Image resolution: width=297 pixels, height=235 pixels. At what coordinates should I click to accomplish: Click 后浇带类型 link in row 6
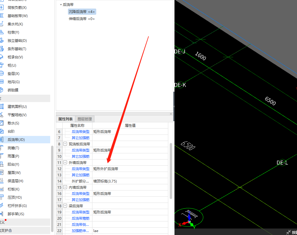(x=81, y=132)
